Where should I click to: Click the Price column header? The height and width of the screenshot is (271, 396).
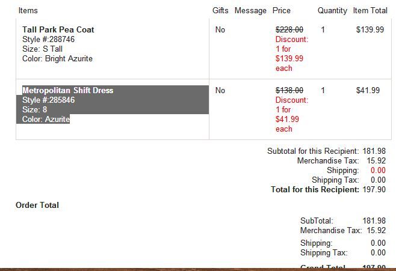tap(282, 10)
